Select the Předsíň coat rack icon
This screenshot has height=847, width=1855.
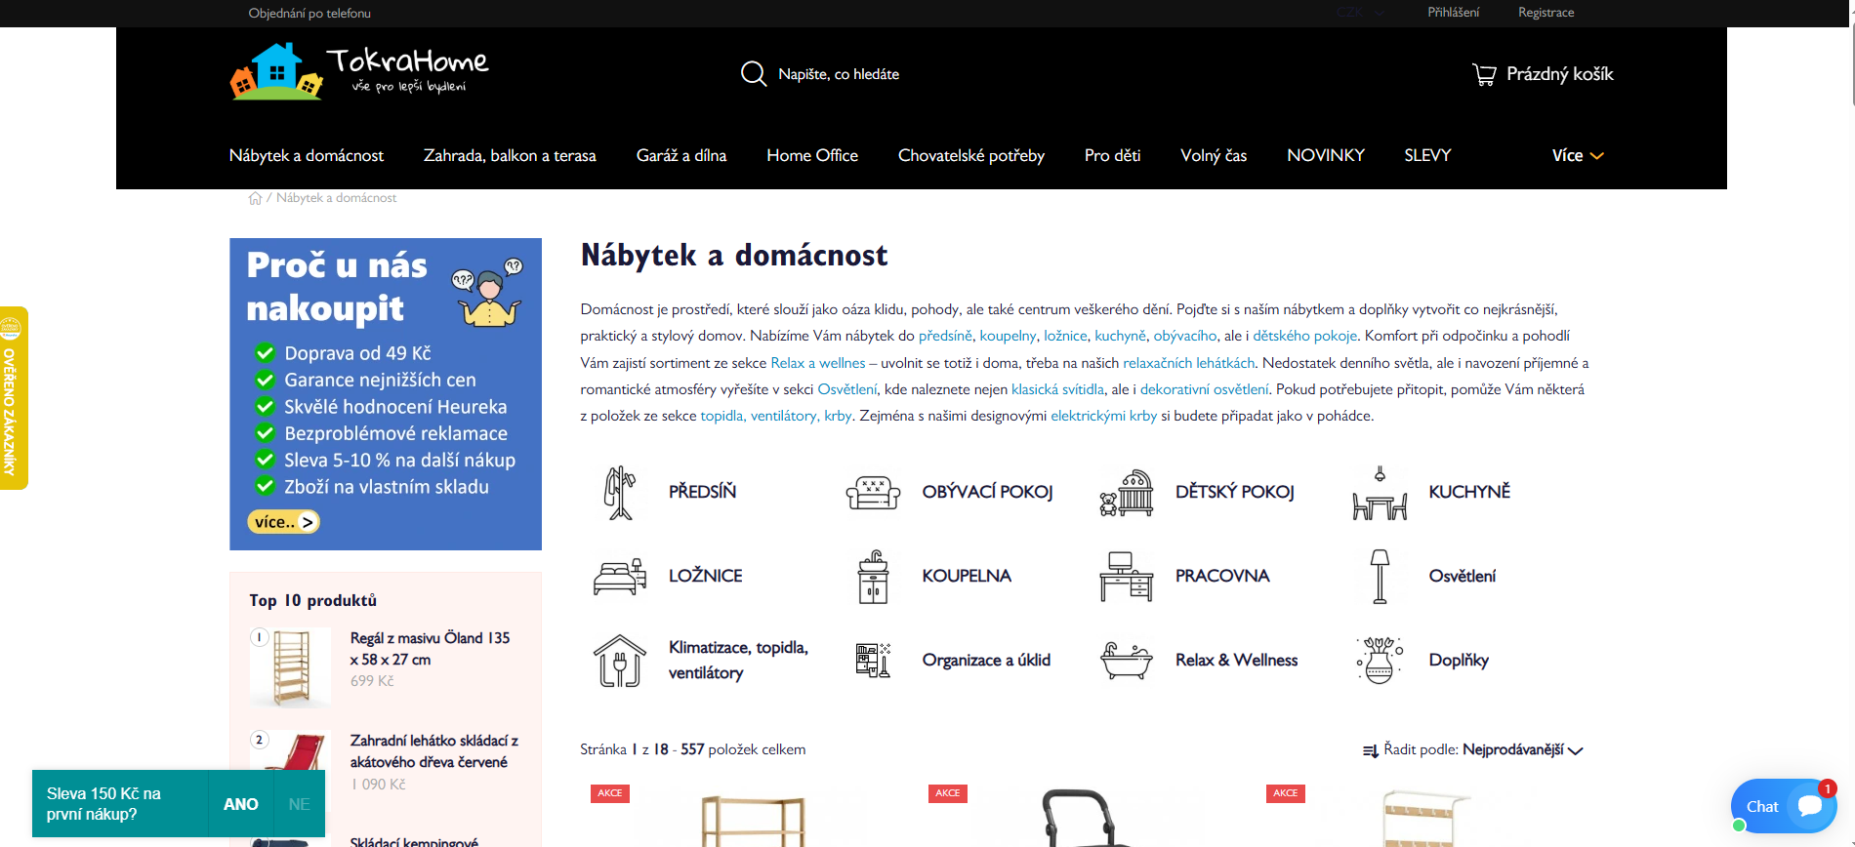[x=620, y=492]
